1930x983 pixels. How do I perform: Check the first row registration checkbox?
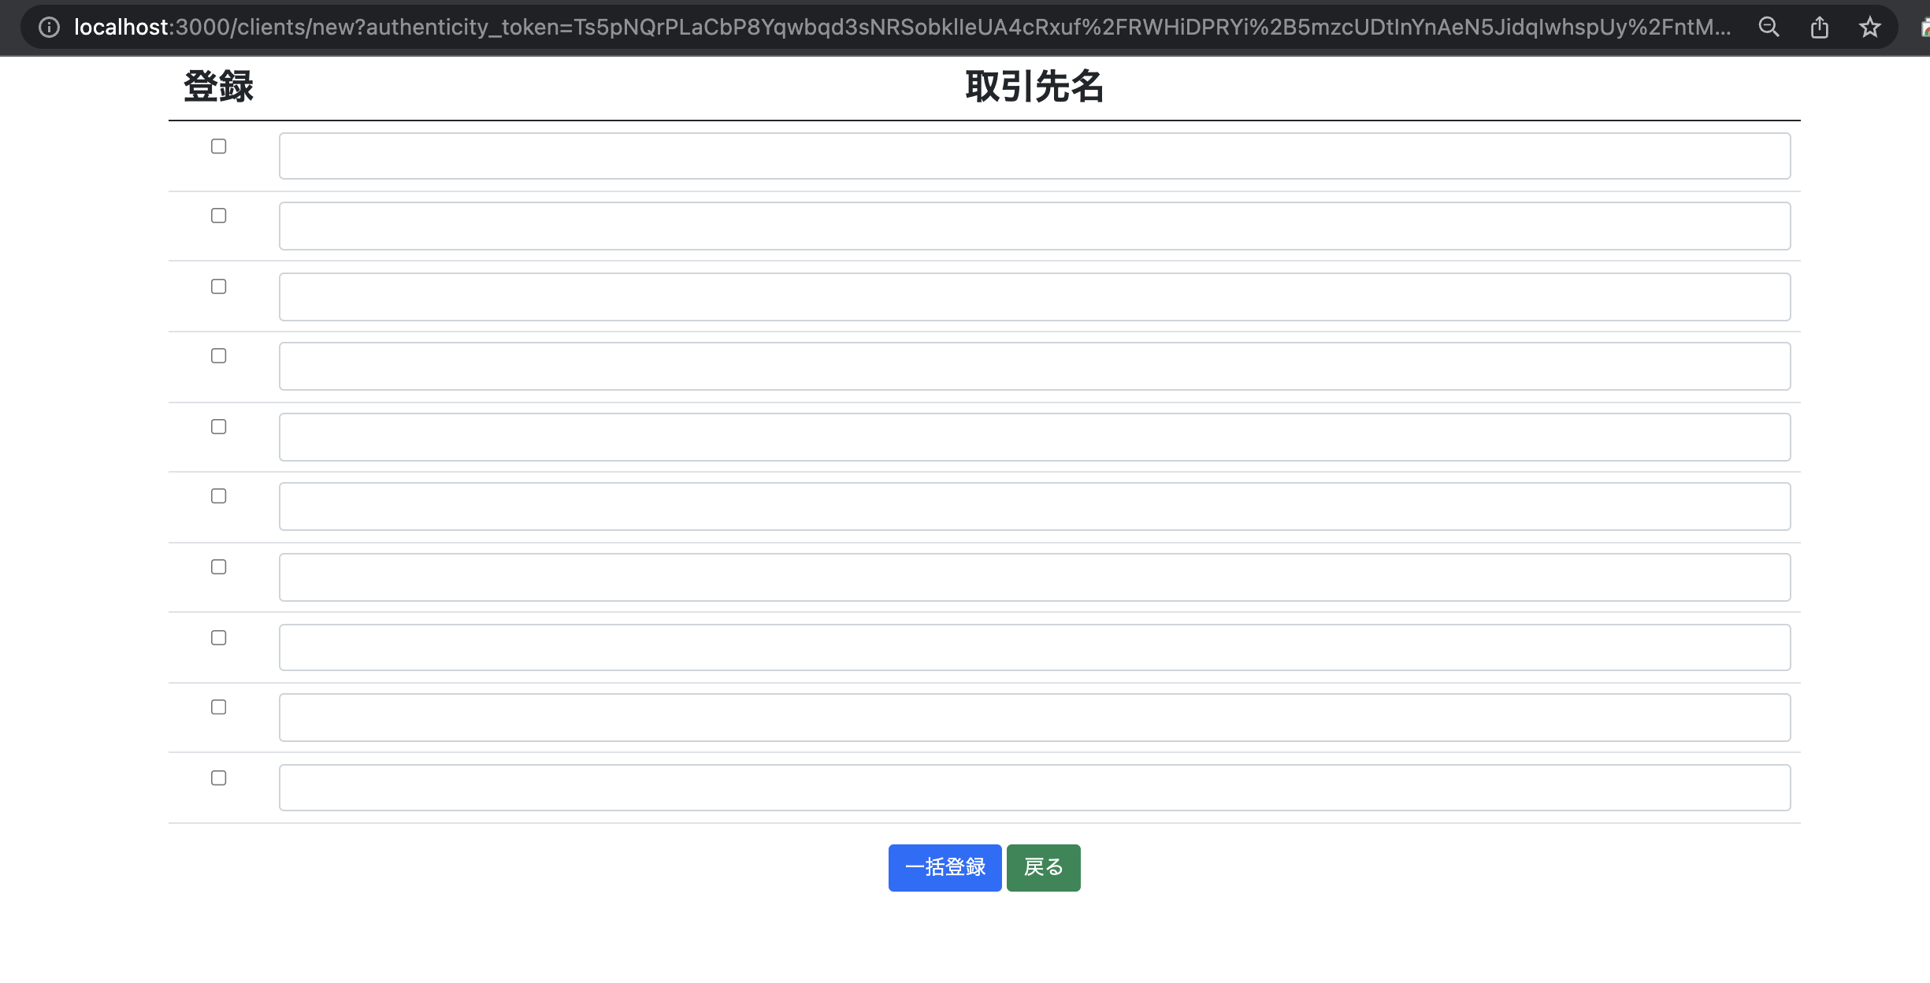click(x=219, y=147)
